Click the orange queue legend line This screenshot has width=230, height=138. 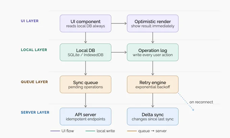coord(132,131)
